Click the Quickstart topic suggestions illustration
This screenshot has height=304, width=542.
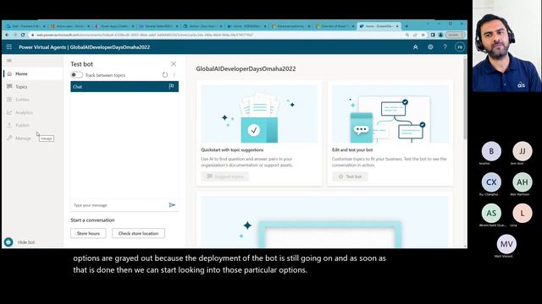259,114
